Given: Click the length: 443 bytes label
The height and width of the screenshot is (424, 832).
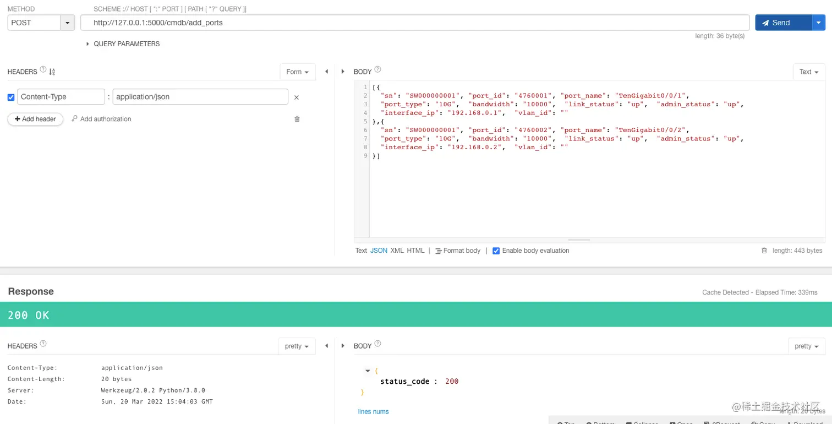Looking at the screenshot, I should tap(797, 251).
